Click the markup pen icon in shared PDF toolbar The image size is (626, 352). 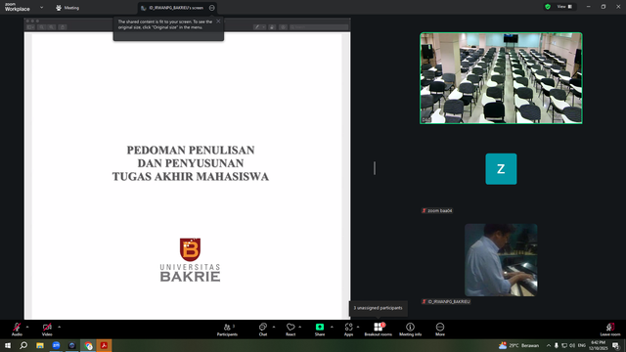(257, 27)
